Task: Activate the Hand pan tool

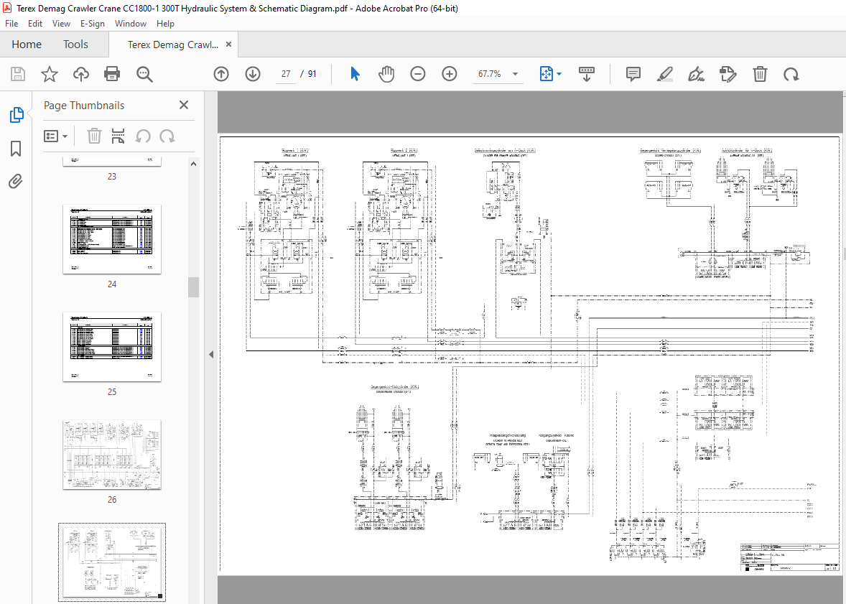Action: 386,74
